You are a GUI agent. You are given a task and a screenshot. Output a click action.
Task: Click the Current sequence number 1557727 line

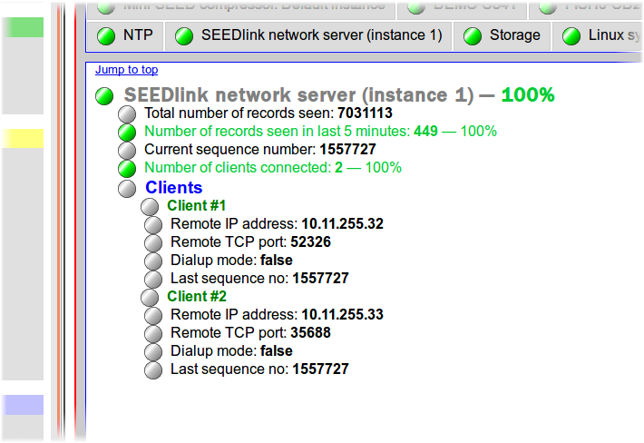point(260,149)
